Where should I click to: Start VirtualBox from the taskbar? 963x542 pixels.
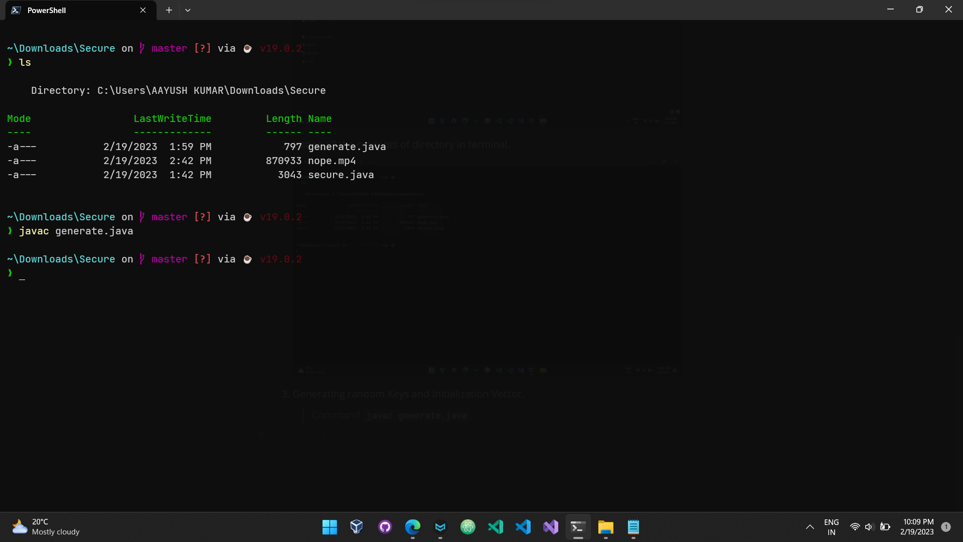(x=356, y=527)
